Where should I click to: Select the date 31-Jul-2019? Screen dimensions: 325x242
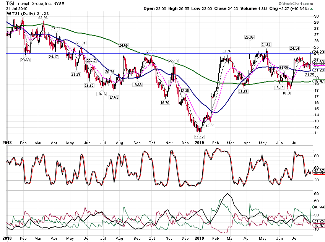17,9
